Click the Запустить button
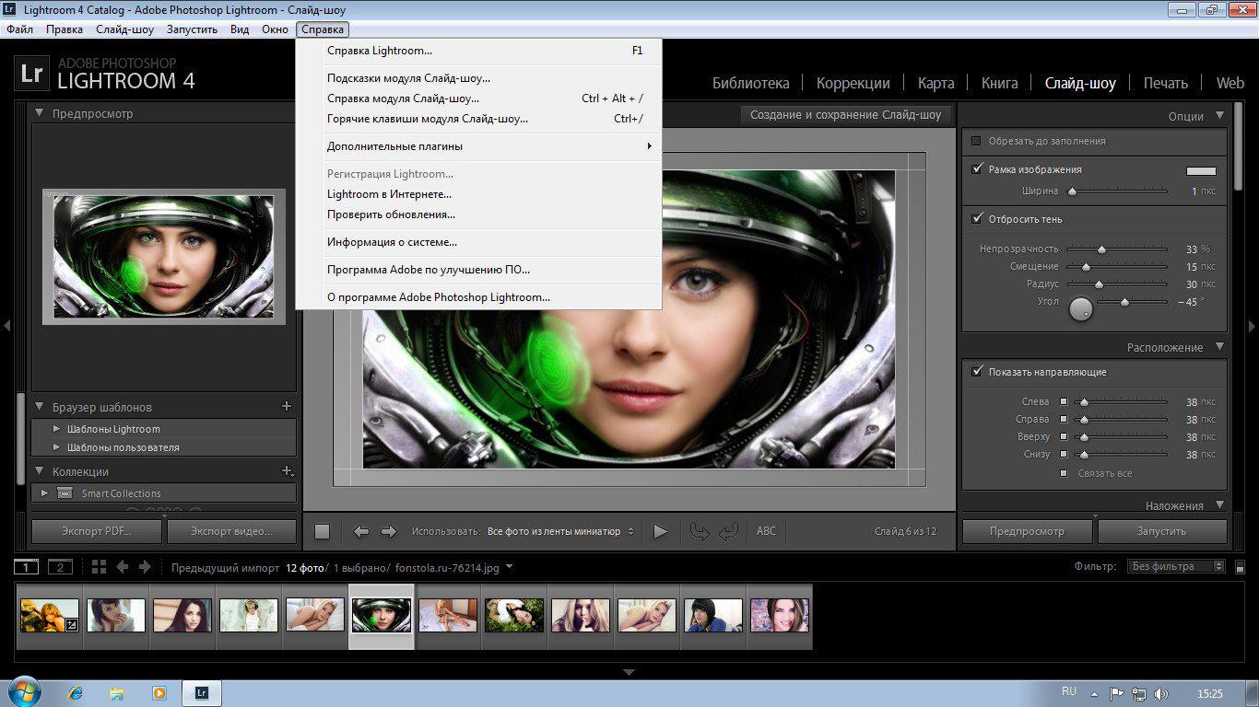Viewport: 1259px width, 707px height. tap(1161, 531)
